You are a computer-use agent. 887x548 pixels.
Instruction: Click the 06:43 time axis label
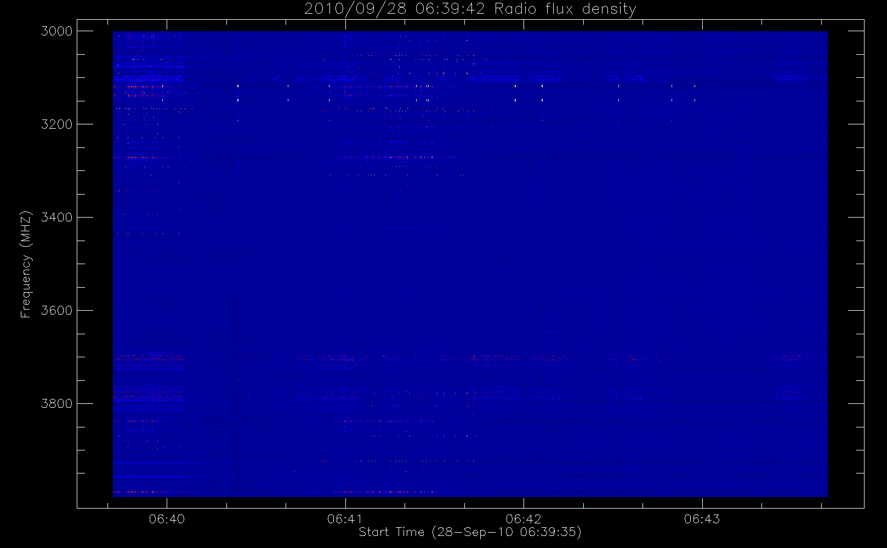pos(702,519)
